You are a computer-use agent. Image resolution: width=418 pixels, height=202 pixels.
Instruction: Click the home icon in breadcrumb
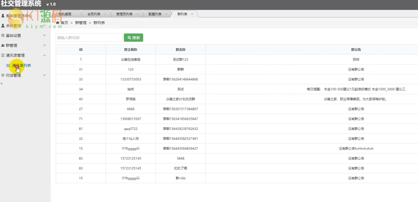[58, 23]
